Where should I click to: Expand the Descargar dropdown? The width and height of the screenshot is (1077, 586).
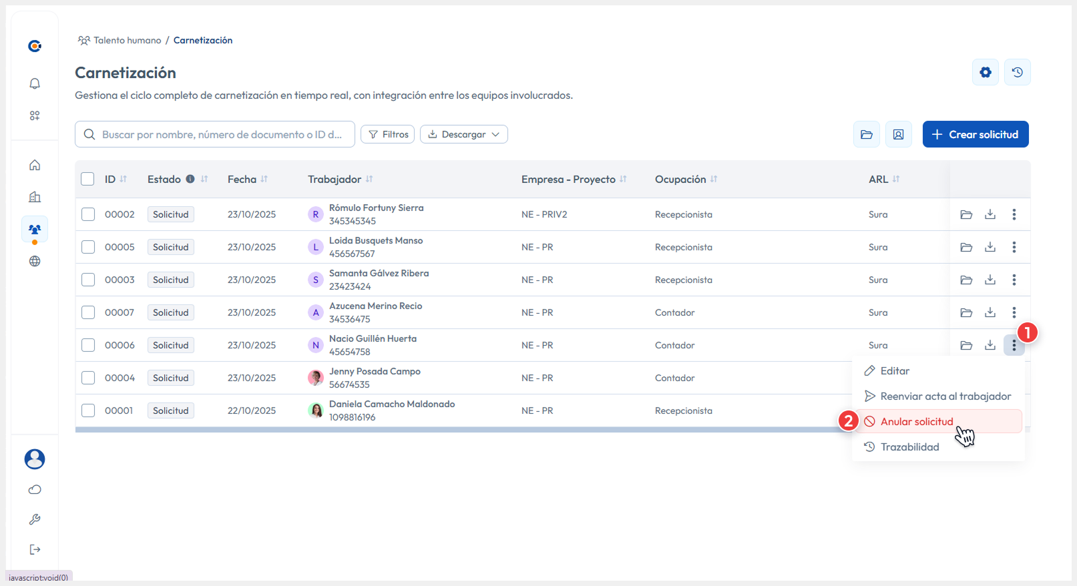(x=463, y=134)
